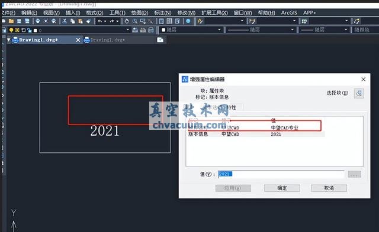
Task: Click the layer 0 color swatch
Action: (36, 30)
